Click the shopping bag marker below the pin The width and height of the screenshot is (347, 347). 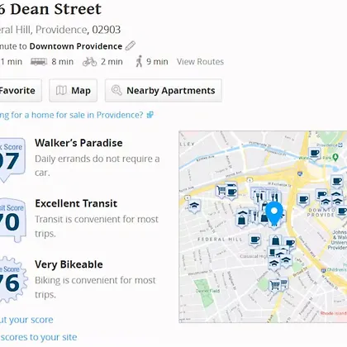(x=275, y=241)
